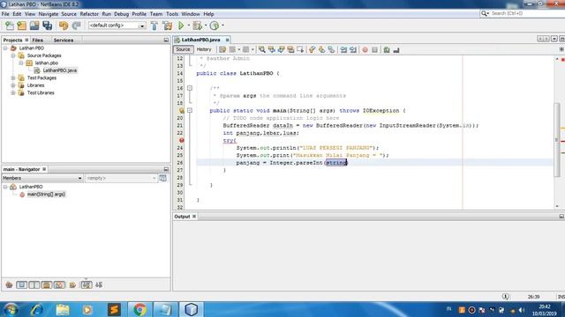Image resolution: width=565 pixels, height=317 pixels.
Task: Collapse the Lathan PBO project node
Action: click(5, 48)
